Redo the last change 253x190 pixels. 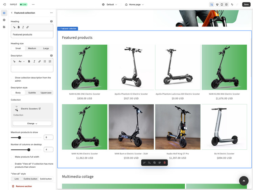237,4
